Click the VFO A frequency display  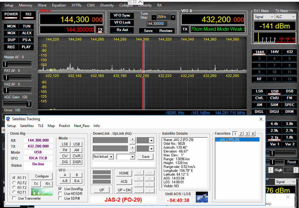point(71,19)
